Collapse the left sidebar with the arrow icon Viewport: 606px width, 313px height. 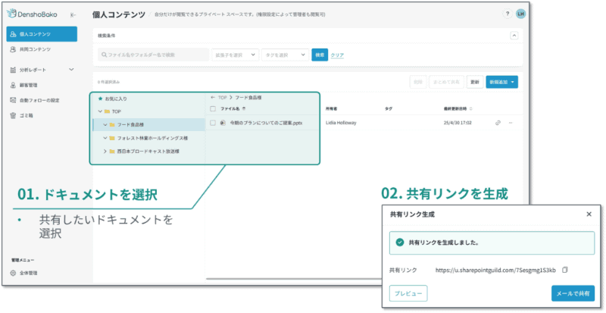pos(73,14)
